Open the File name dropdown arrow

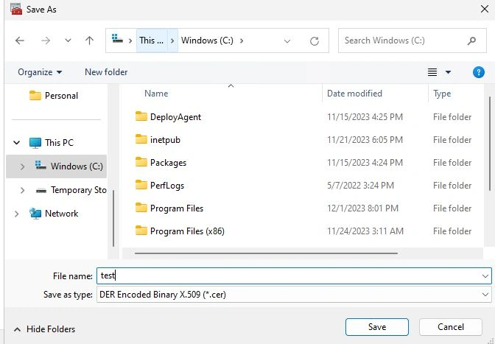click(x=485, y=276)
